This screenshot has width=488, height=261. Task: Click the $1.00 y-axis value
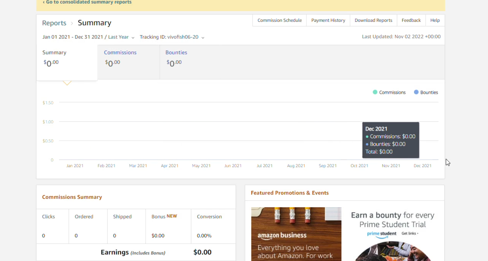pos(48,122)
